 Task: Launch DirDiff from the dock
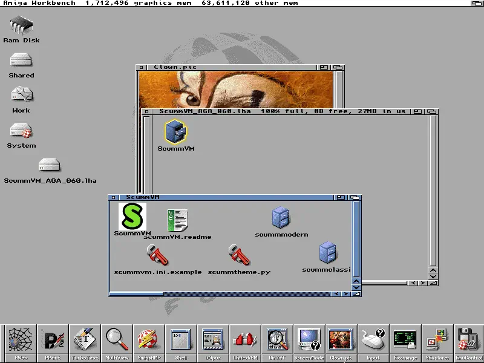tap(277, 343)
